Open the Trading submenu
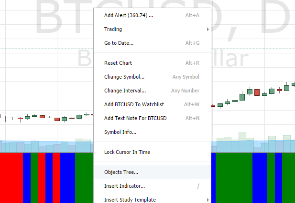This screenshot has height=203, width=295. (152, 29)
